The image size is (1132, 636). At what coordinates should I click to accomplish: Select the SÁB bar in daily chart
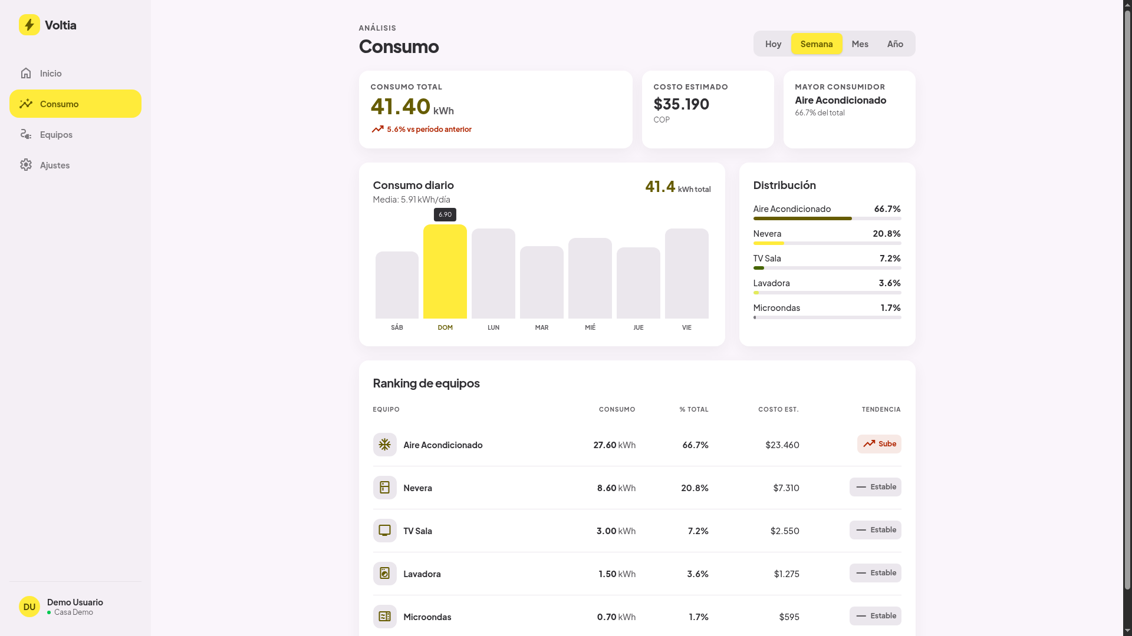[397, 285]
